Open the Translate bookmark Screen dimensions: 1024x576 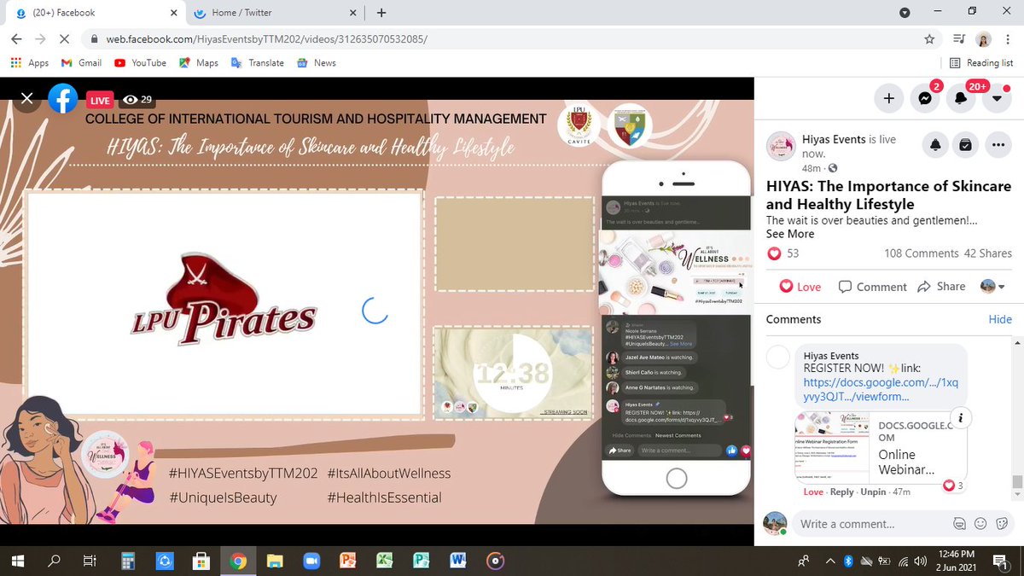(x=257, y=62)
